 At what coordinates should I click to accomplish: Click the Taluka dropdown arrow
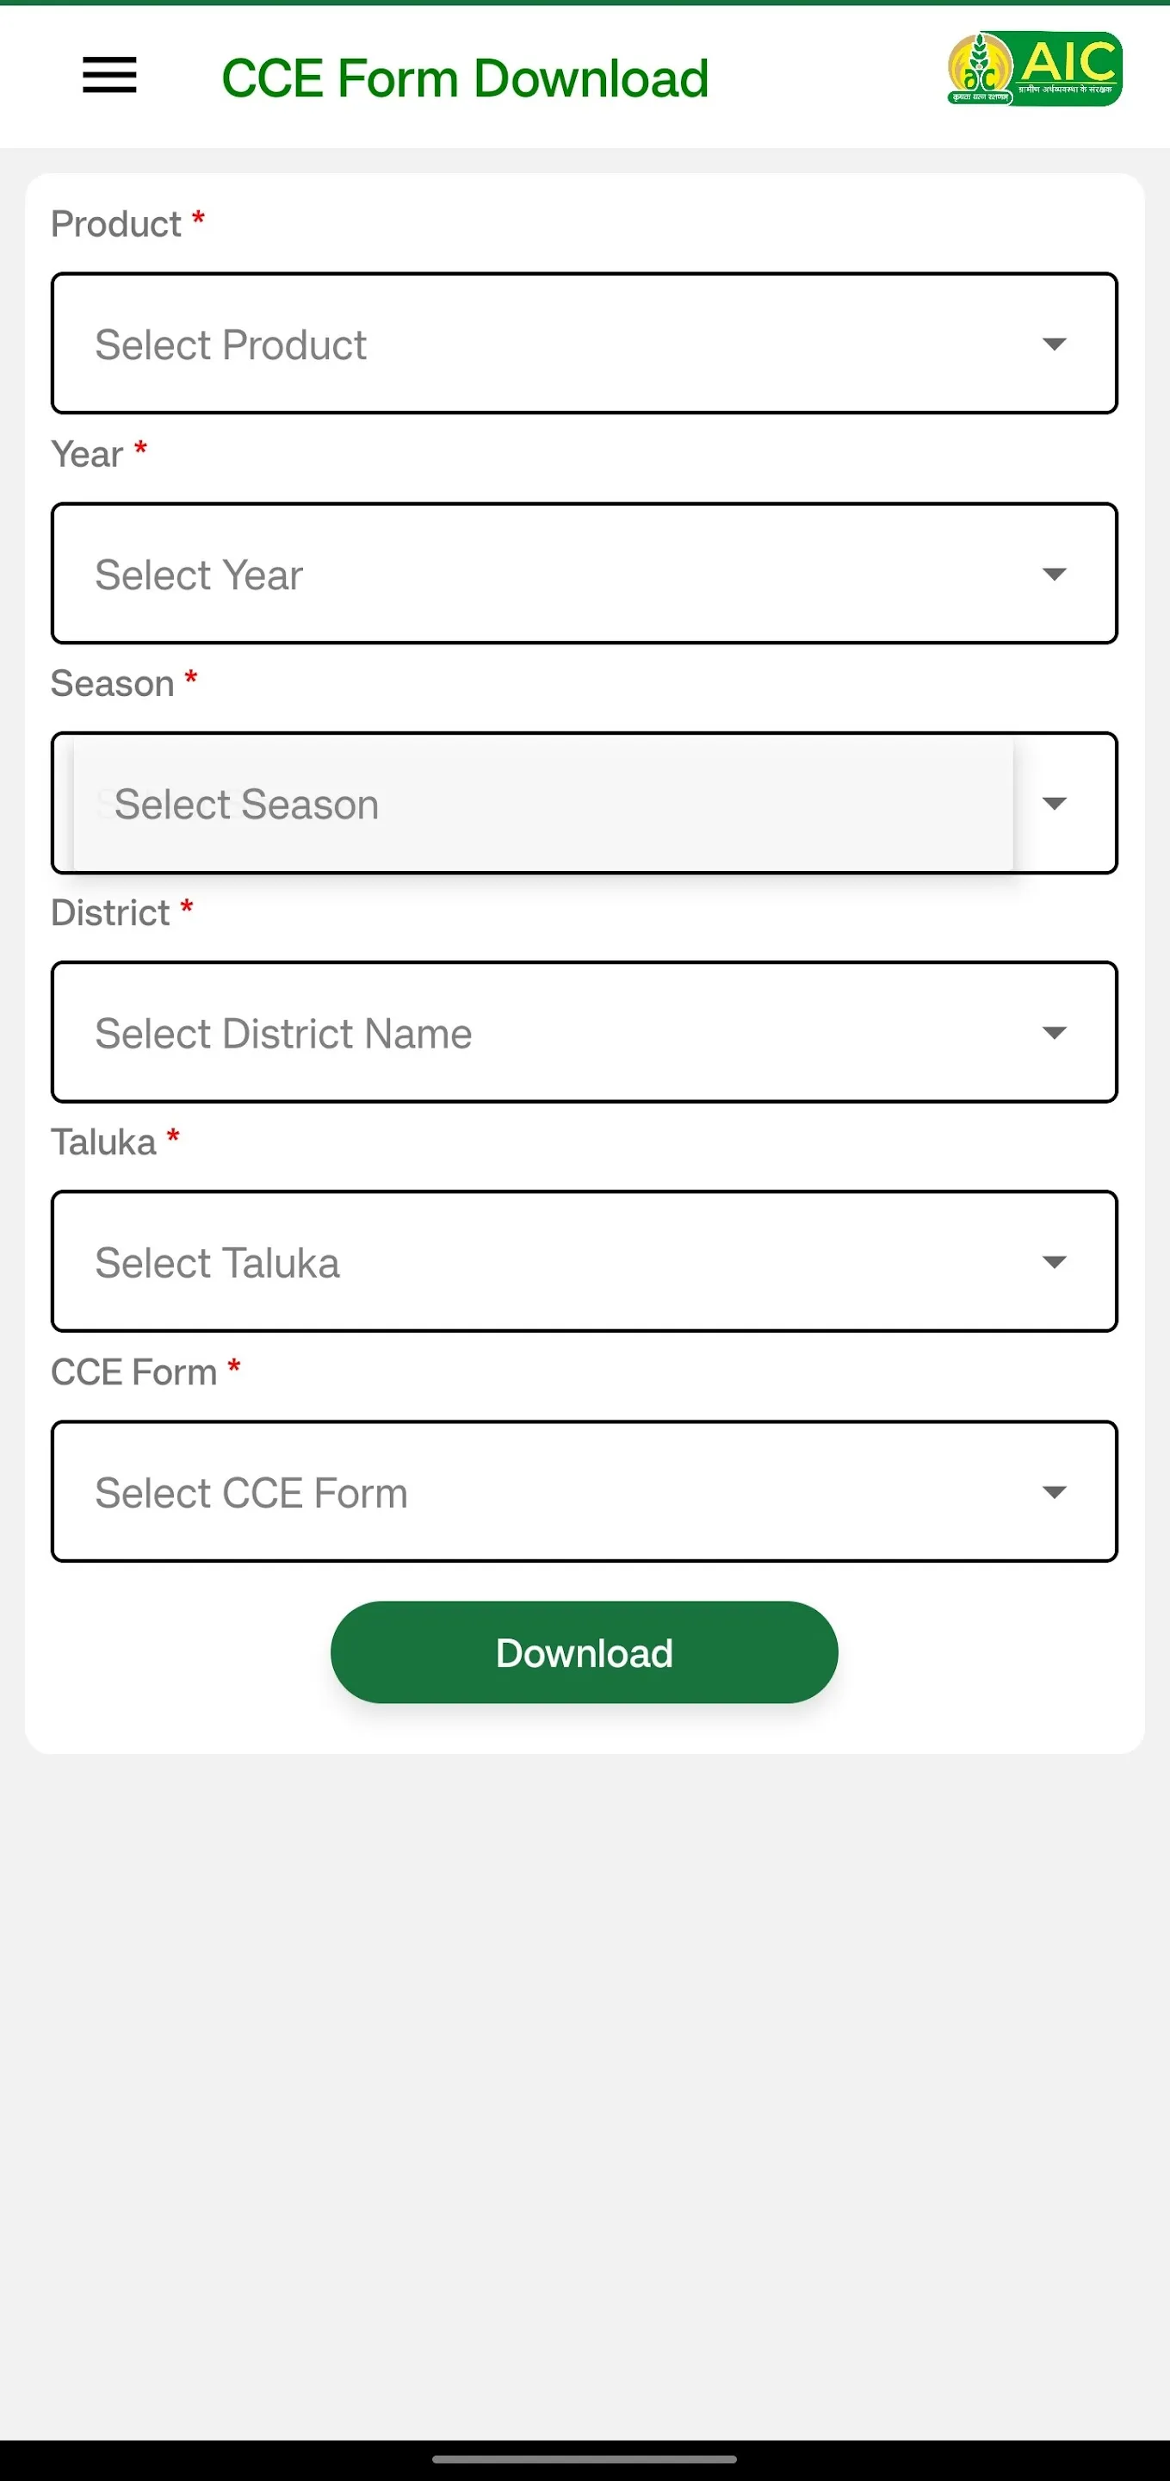1054,1263
